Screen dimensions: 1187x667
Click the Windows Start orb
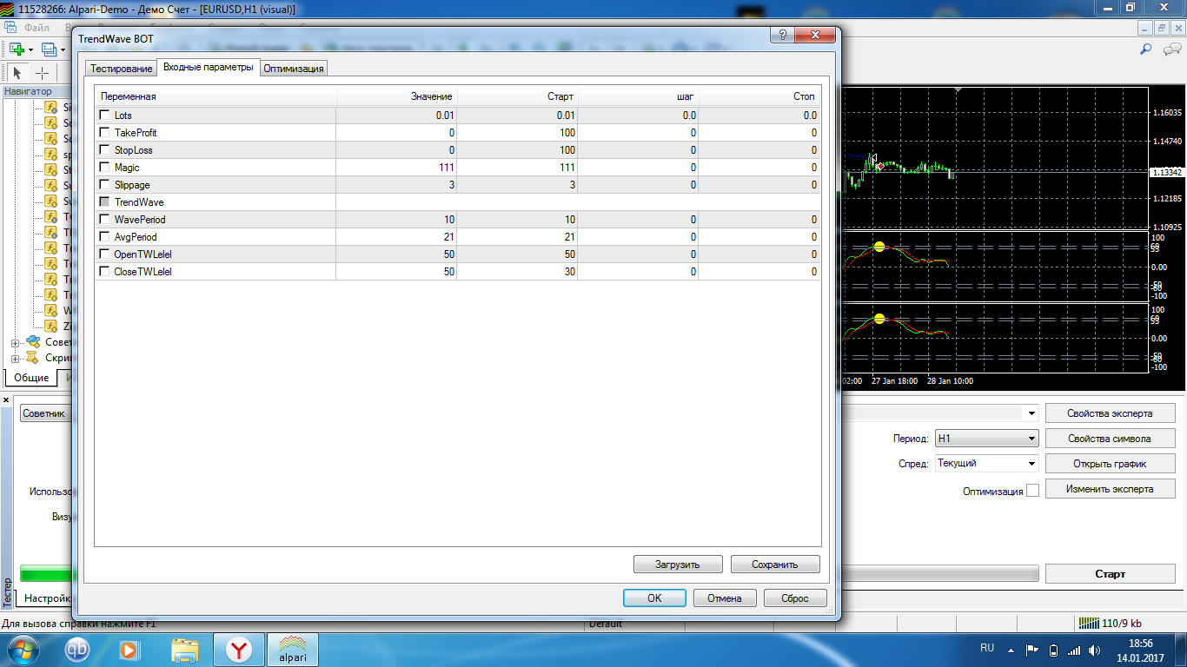22,649
